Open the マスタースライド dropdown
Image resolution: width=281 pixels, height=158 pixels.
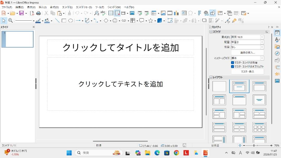pos(262,58)
